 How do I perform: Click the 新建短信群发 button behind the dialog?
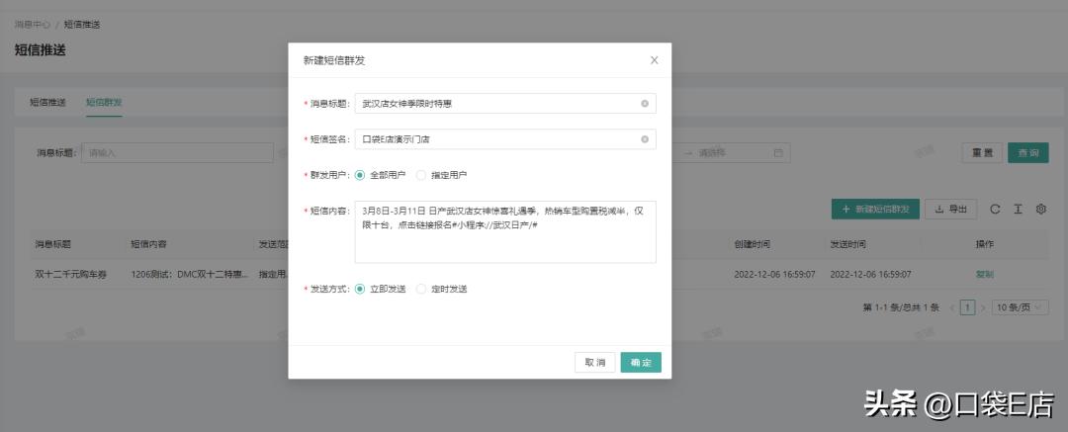(x=875, y=210)
